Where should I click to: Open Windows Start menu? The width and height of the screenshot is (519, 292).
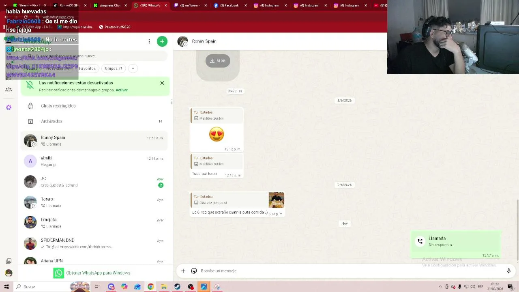pos(6,287)
